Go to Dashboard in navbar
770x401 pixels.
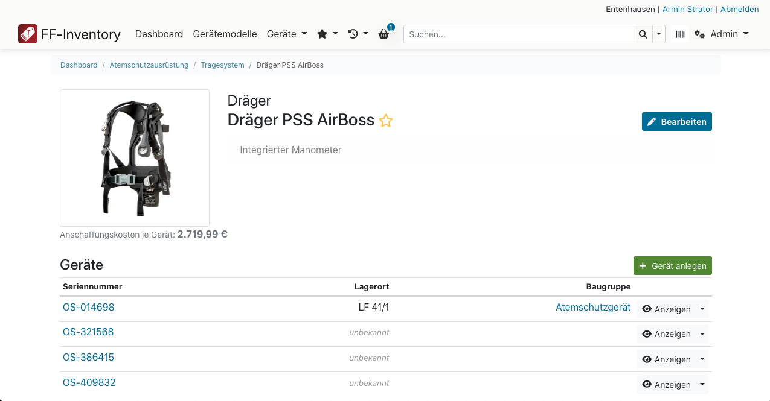[x=159, y=34]
